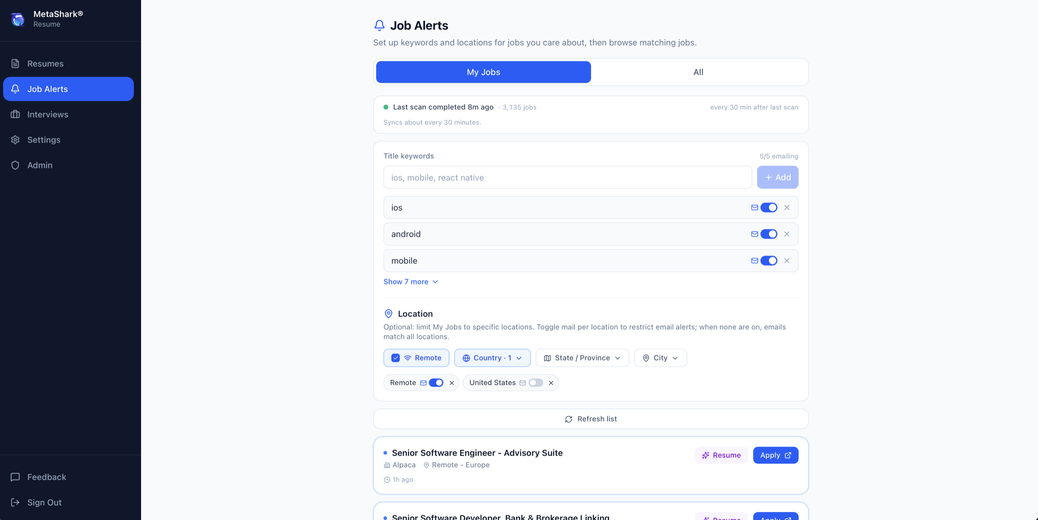Open the Country dropdown
The image size is (1038, 520).
click(492, 358)
